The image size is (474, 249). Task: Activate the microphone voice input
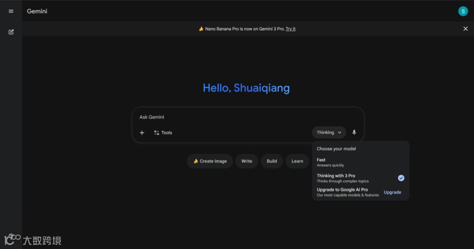click(354, 132)
